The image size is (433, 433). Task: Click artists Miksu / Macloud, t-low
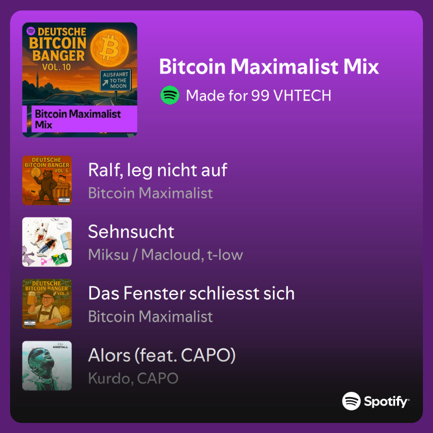165,255
